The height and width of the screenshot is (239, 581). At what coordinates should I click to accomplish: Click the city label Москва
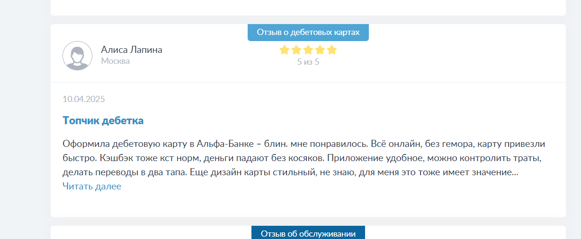pyautogui.click(x=115, y=61)
